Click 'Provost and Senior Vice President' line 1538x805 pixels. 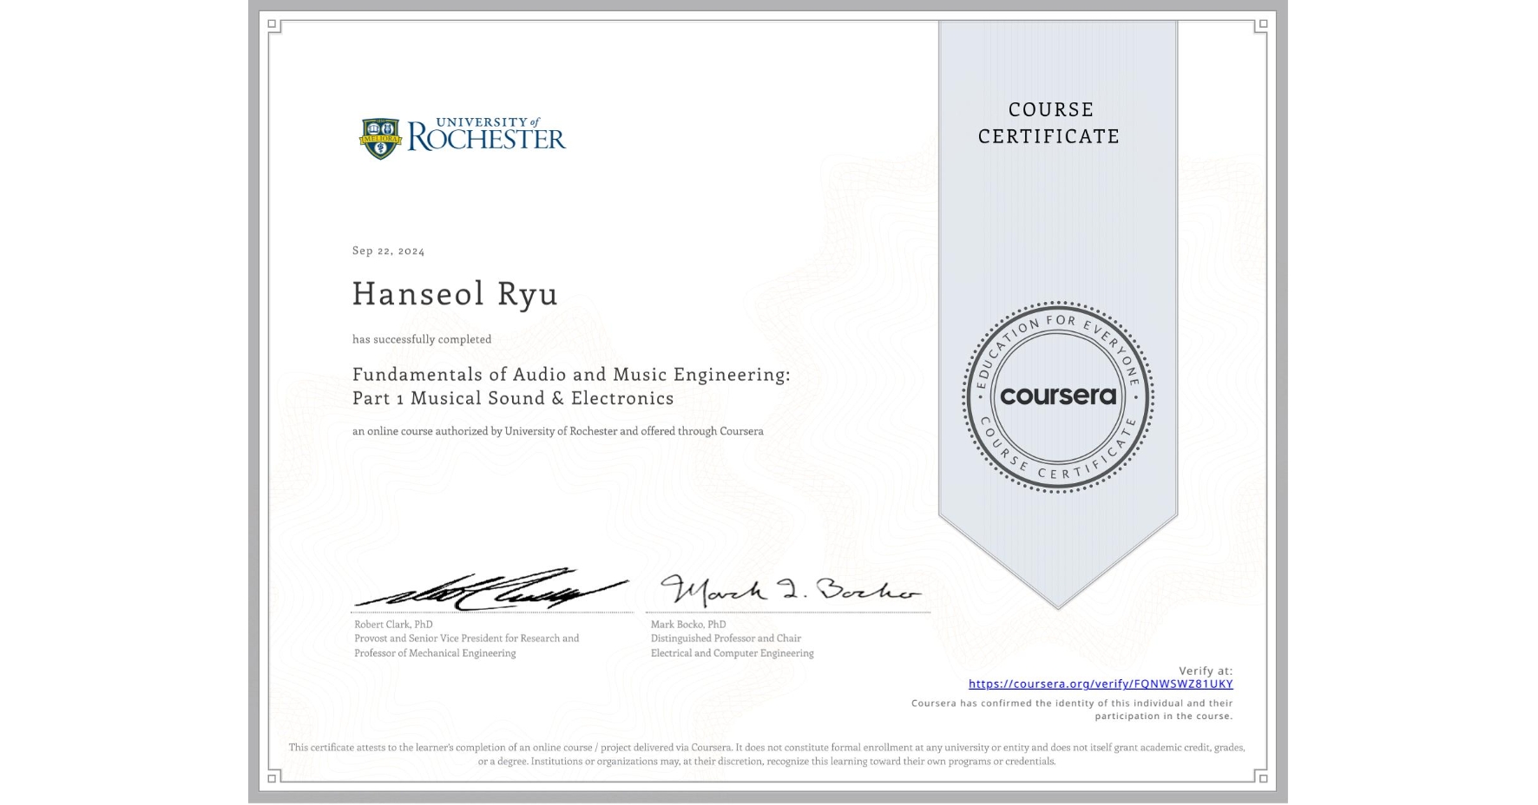tap(467, 638)
